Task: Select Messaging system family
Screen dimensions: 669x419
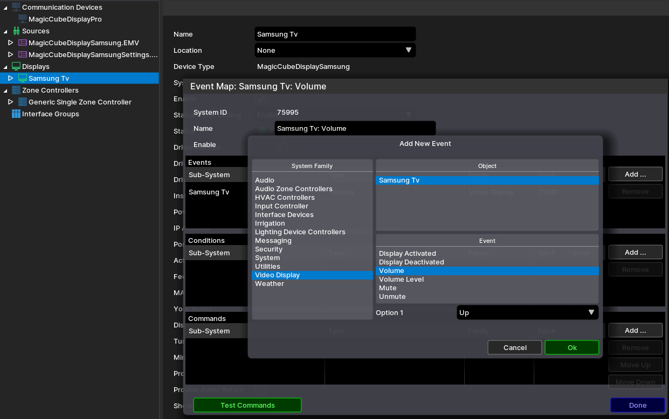Action: click(312, 241)
